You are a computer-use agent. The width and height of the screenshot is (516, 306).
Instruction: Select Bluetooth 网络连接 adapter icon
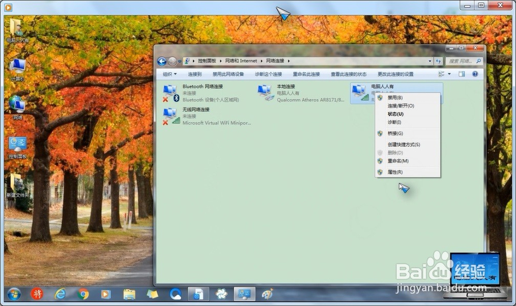(x=170, y=93)
